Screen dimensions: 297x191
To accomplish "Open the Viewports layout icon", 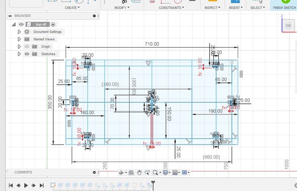I will point(184,172).
